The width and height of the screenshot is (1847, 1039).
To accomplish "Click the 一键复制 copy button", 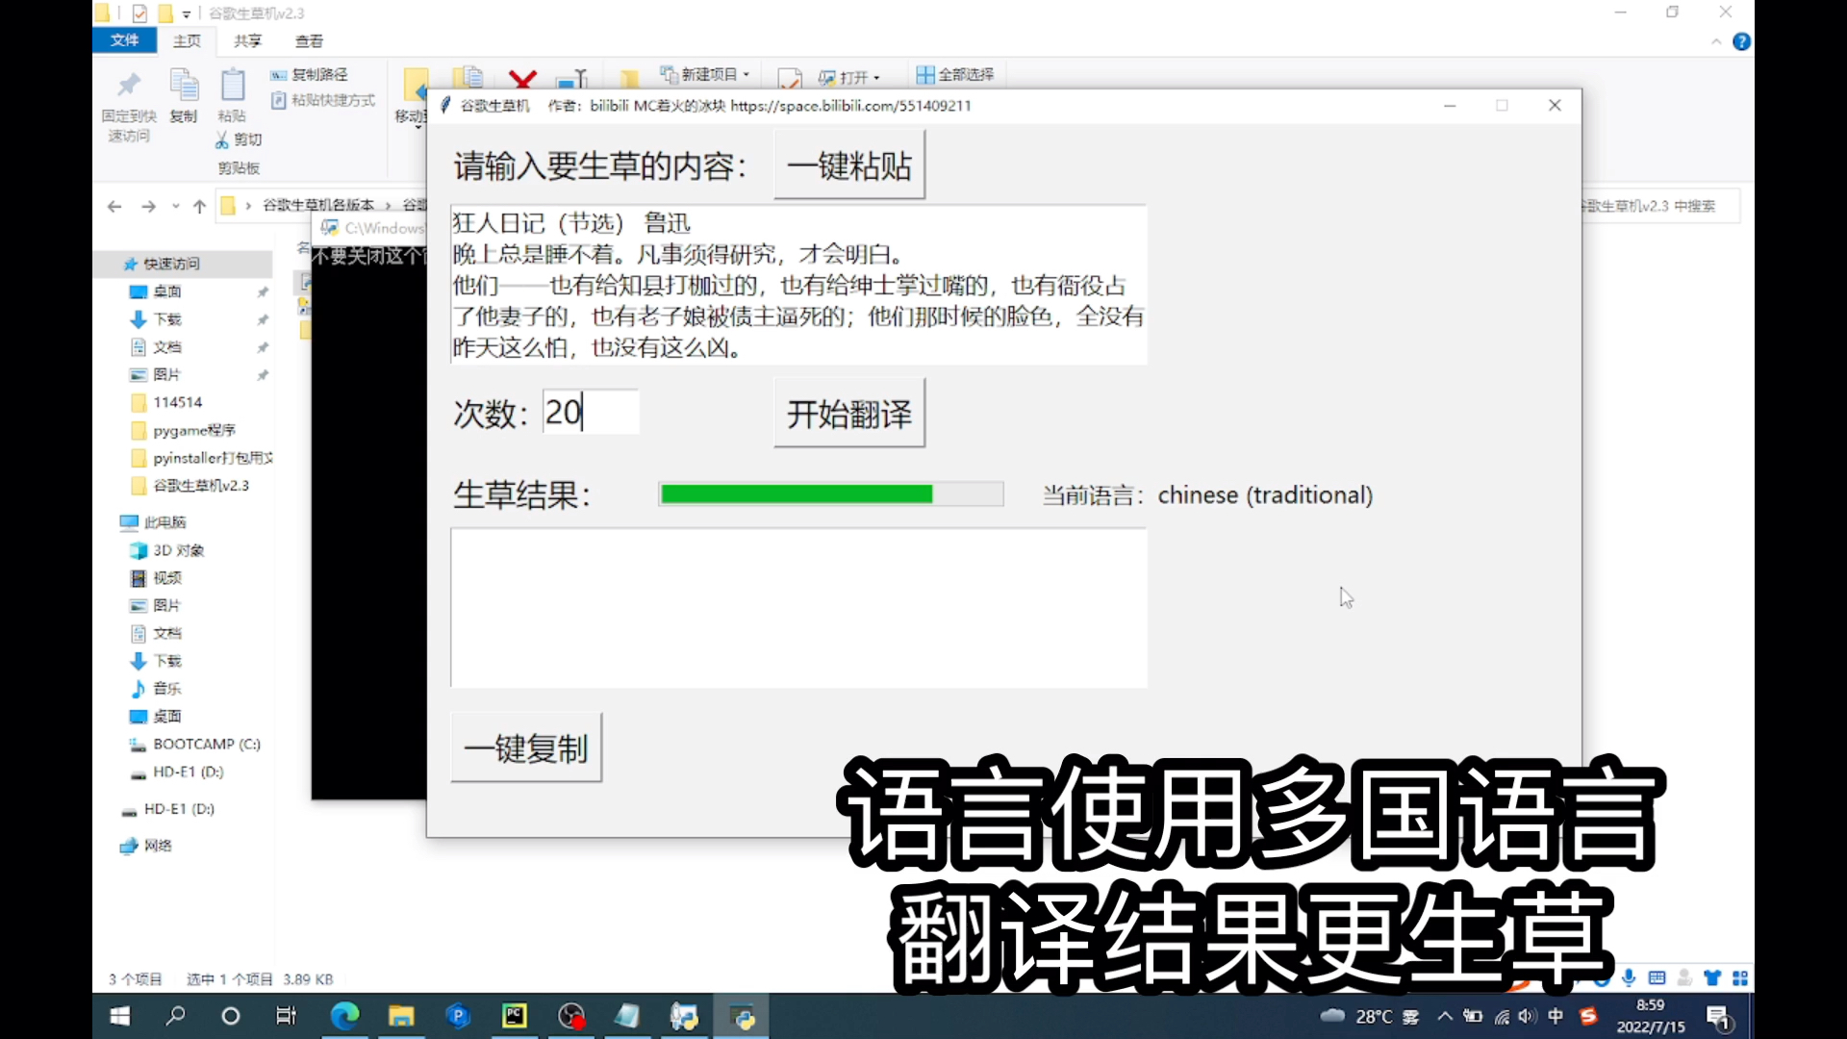I will coord(526,748).
